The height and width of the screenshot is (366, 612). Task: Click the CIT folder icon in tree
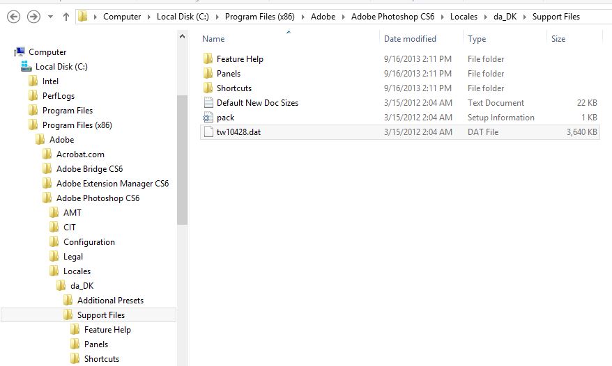point(54,228)
